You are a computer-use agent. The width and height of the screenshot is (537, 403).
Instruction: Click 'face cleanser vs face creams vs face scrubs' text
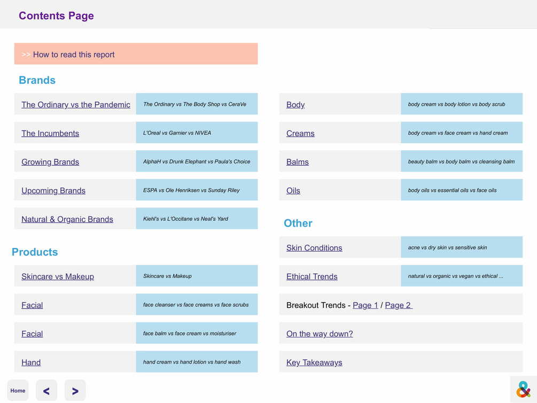tap(196, 305)
